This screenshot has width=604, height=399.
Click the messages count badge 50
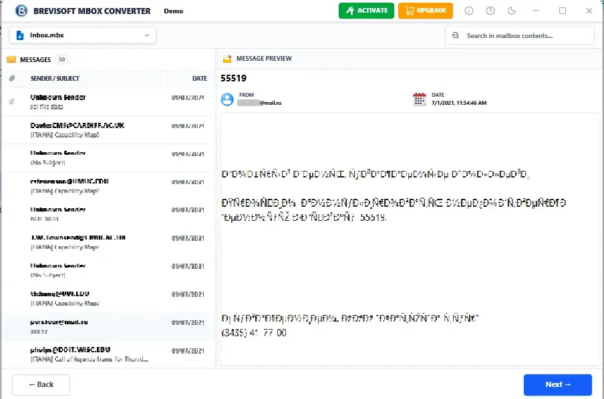coord(61,59)
